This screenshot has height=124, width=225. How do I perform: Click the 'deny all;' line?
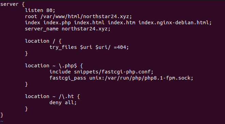[x=63, y=103]
